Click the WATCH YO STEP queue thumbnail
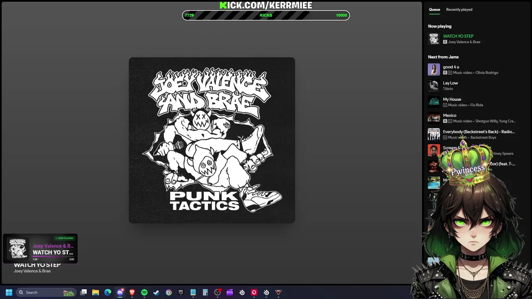This screenshot has height=299, width=532. (434, 39)
